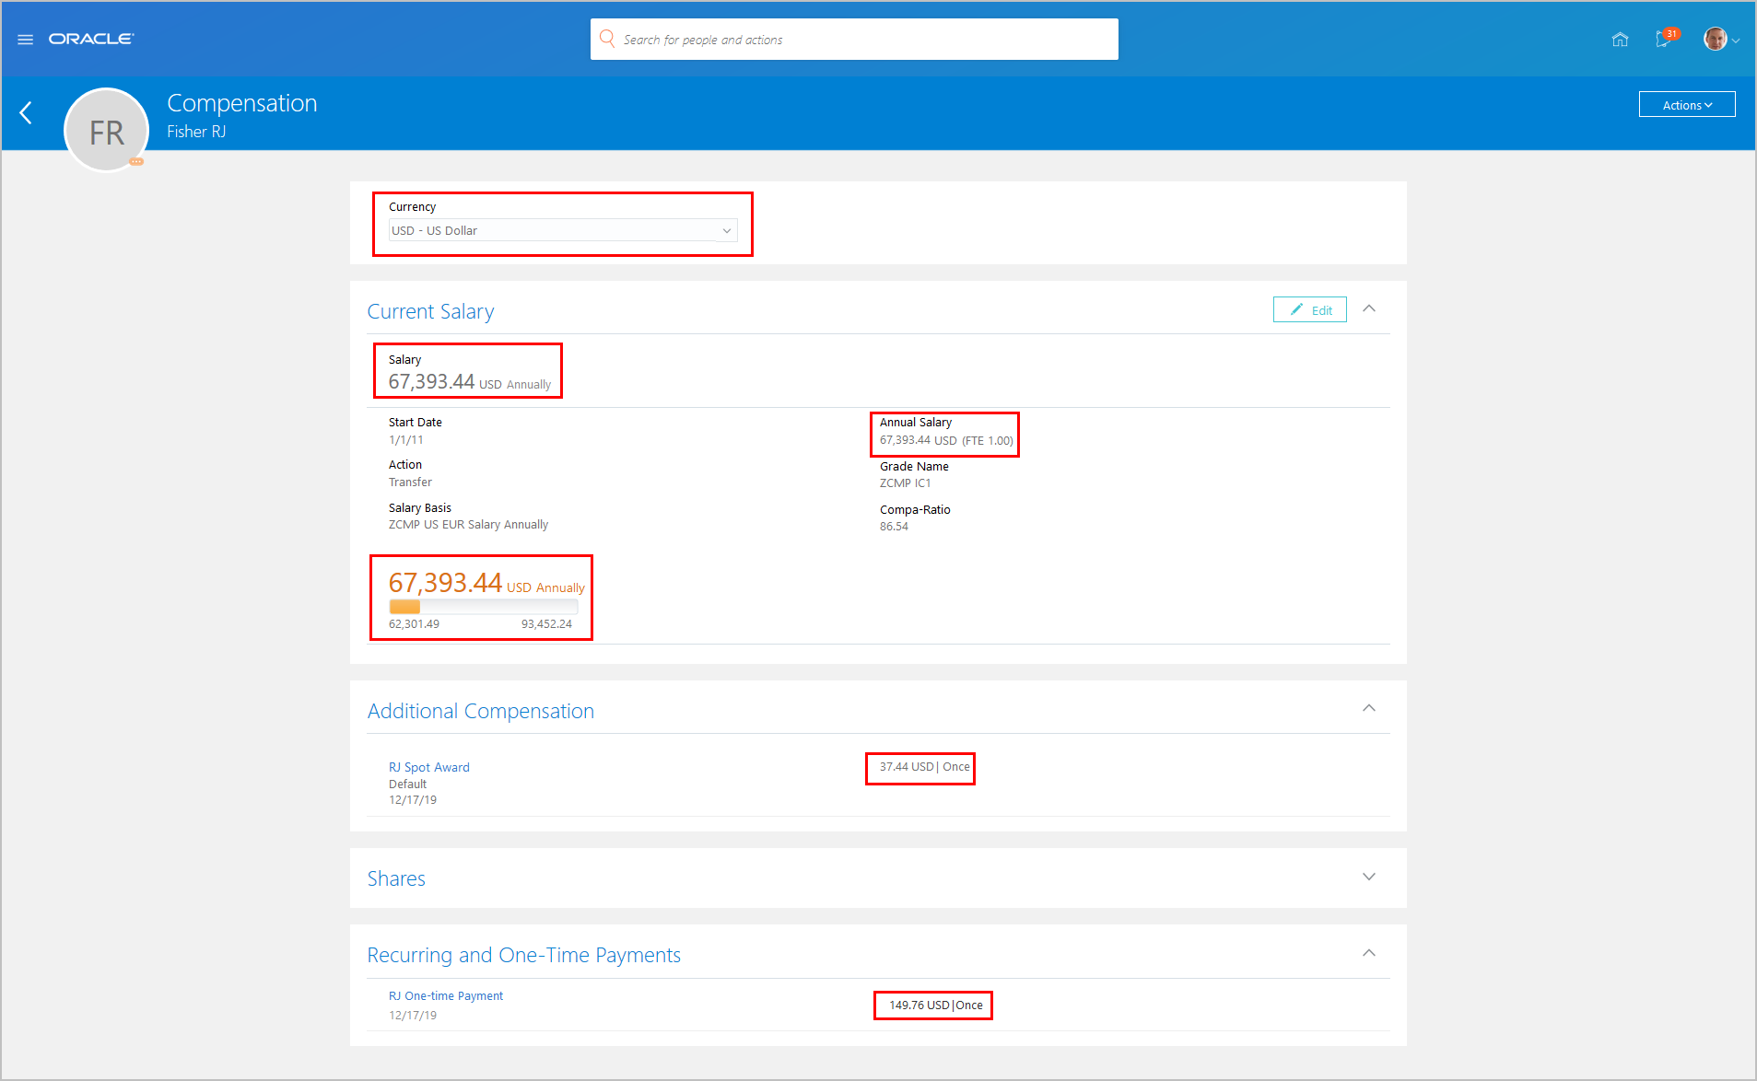Go back using the left arrow
This screenshot has height=1081, width=1757.
tap(26, 113)
